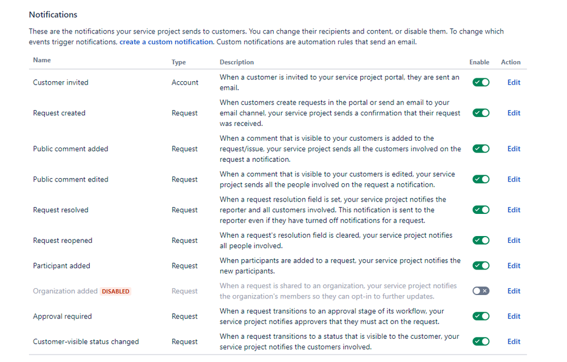This screenshot has height=362, width=567.
Task: Disable Public comment added notifications
Action: [x=481, y=149]
